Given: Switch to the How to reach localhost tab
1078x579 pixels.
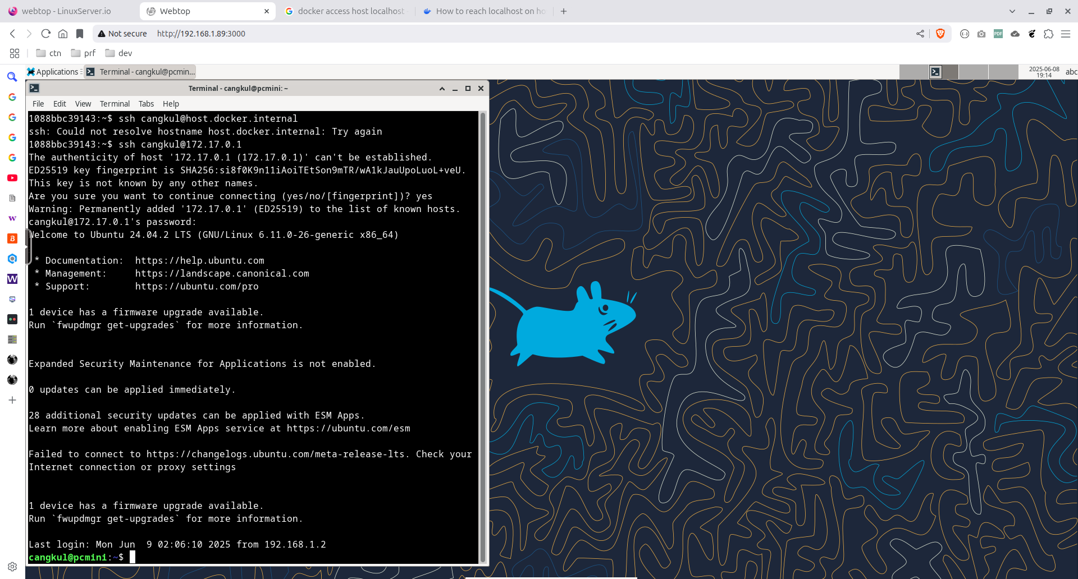Looking at the screenshot, I should [x=484, y=11].
